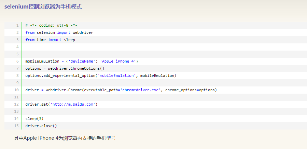Click line number 10 in gutter
The height and width of the screenshot is (149, 307).
click(16, 90)
